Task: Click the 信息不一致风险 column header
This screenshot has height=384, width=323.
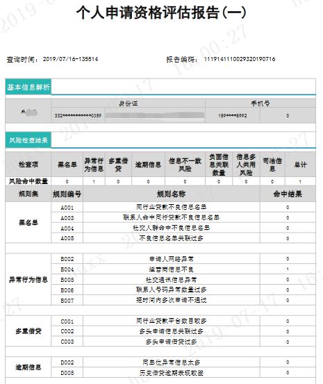Action: [185, 165]
